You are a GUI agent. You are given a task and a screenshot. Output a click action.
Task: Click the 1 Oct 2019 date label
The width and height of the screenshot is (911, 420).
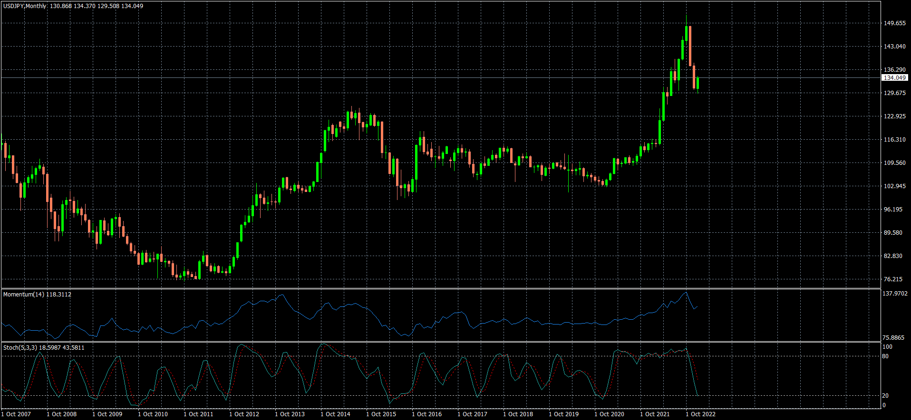click(564, 414)
